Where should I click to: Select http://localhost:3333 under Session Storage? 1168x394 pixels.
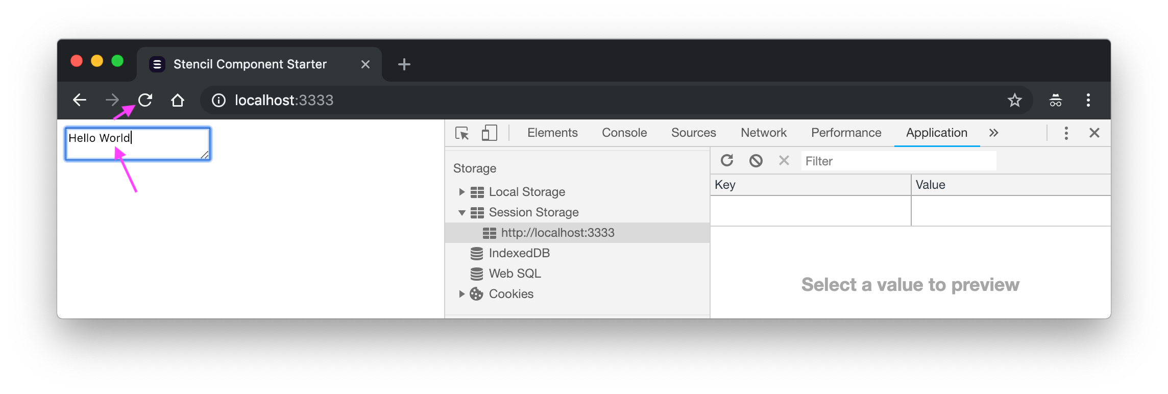click(557, 233)
